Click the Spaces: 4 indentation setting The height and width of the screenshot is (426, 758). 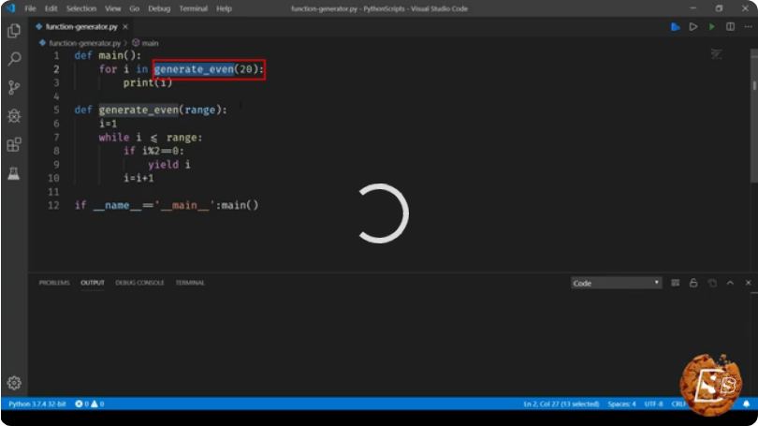[621, 404]
